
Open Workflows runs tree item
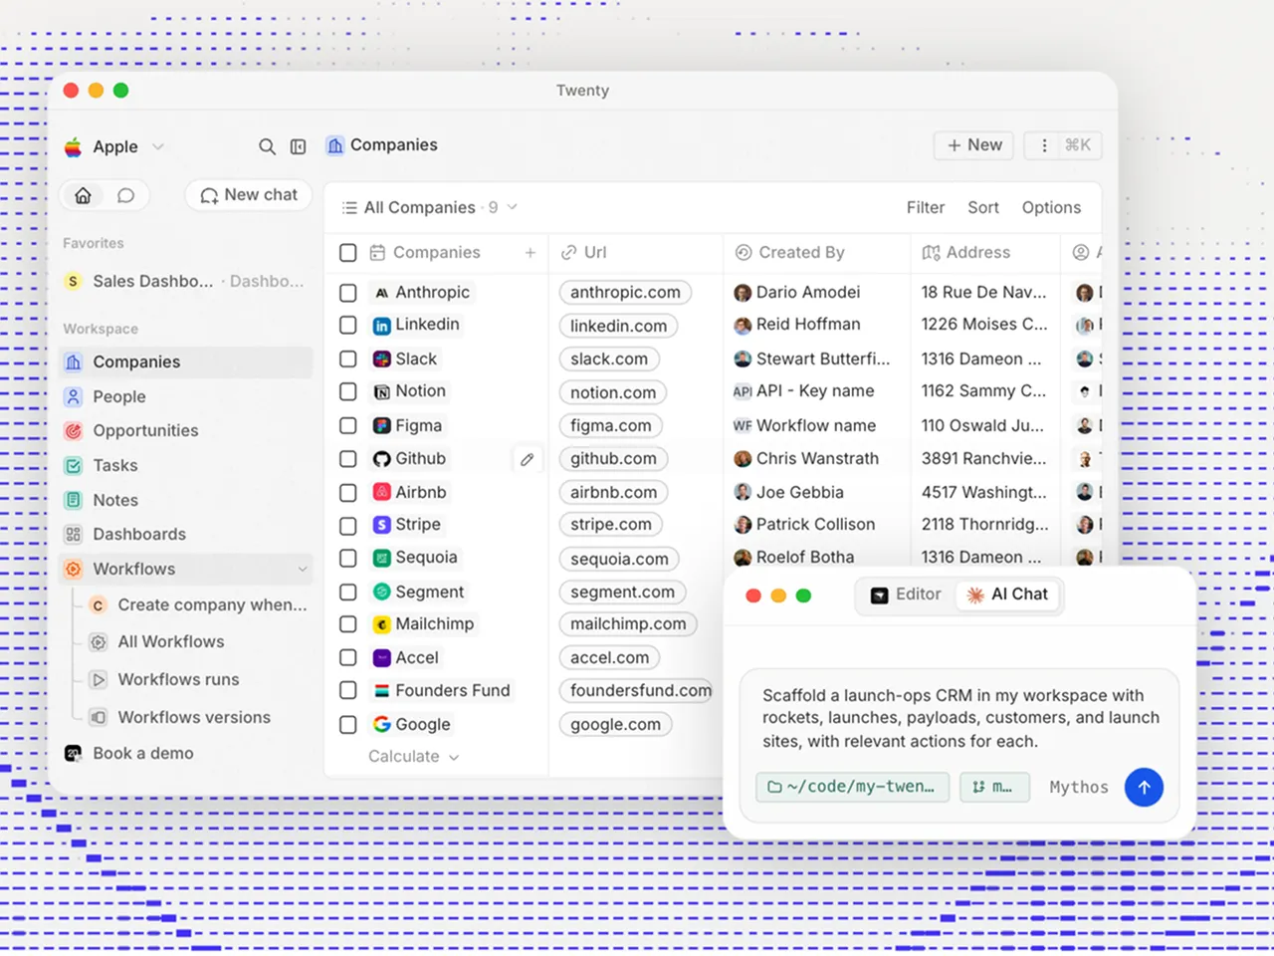click(x=178, y=680)
